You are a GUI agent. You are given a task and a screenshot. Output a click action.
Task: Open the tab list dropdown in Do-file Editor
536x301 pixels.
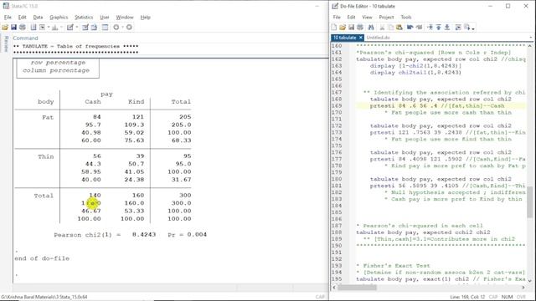tap(531, 38)
